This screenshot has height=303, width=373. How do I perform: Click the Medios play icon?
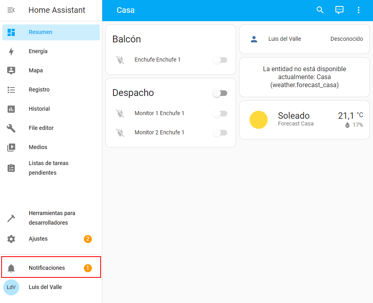point(11,147)
